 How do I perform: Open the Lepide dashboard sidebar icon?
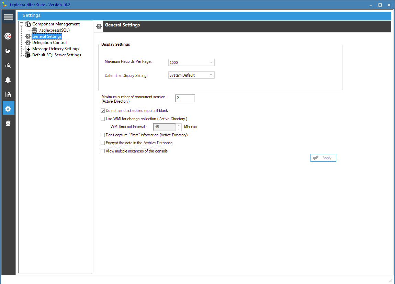click(x=8, y=36)
